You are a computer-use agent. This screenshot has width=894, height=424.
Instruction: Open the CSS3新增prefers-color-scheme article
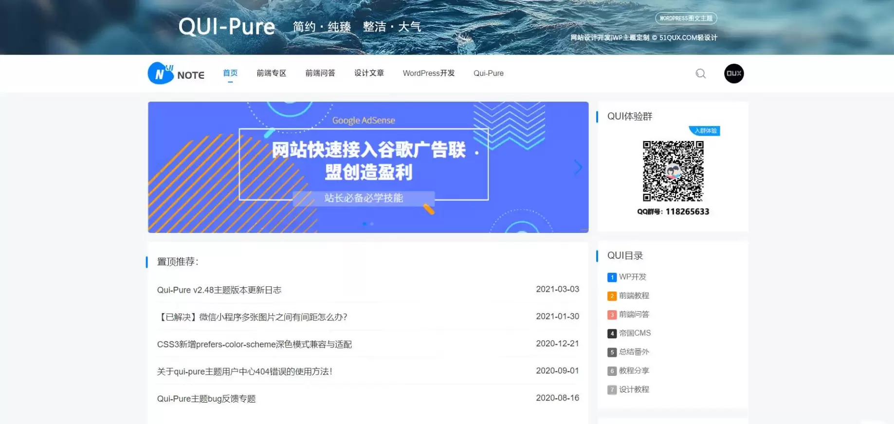[x=254, y=344]
